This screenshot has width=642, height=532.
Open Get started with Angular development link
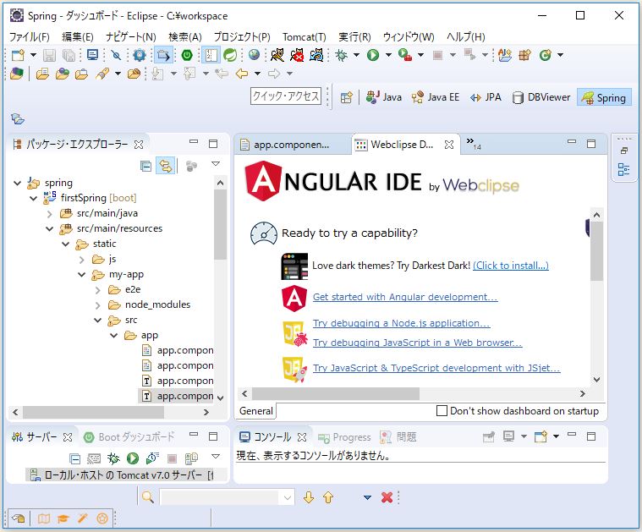coord(405,297)
